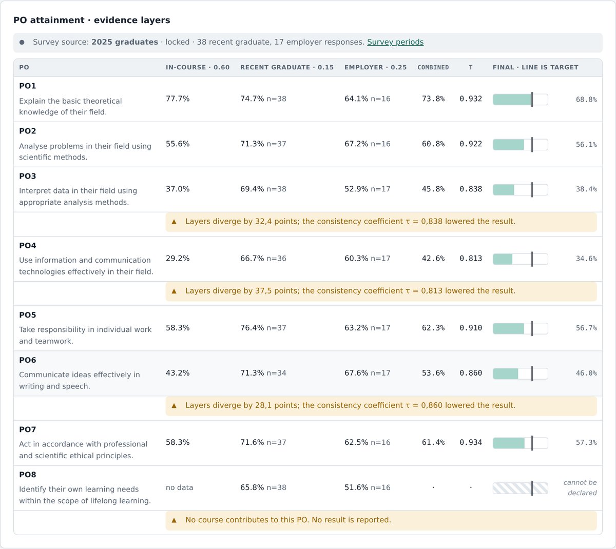Click PO3 final attainment bar
The height and width of the screenshot is (549, 616).
click(x=521, y=189)
